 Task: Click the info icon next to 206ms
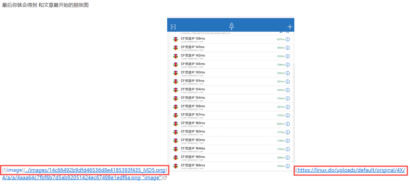pyautogui.click(x=288, y=124)
